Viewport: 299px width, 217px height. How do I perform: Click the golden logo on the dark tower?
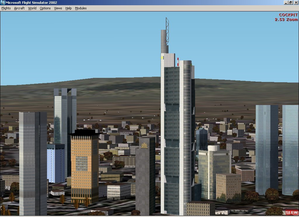(x=144, y=145)
